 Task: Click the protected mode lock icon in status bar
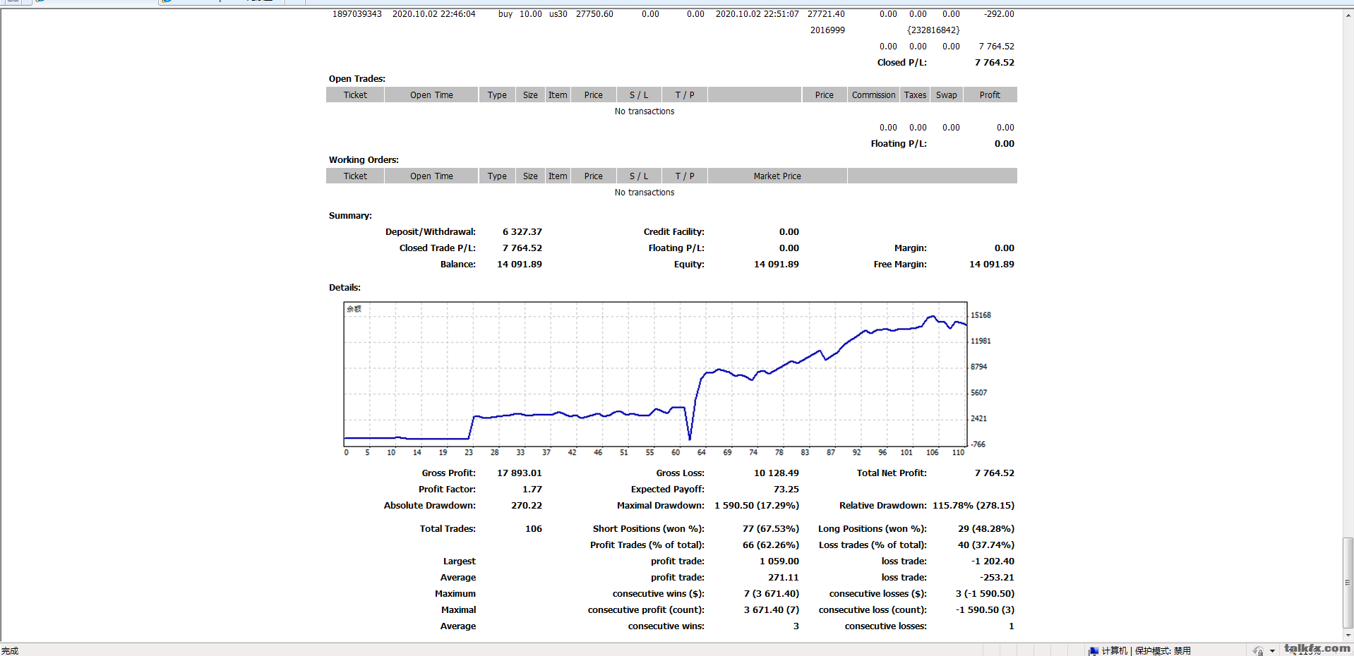(x=1258, y=650)
